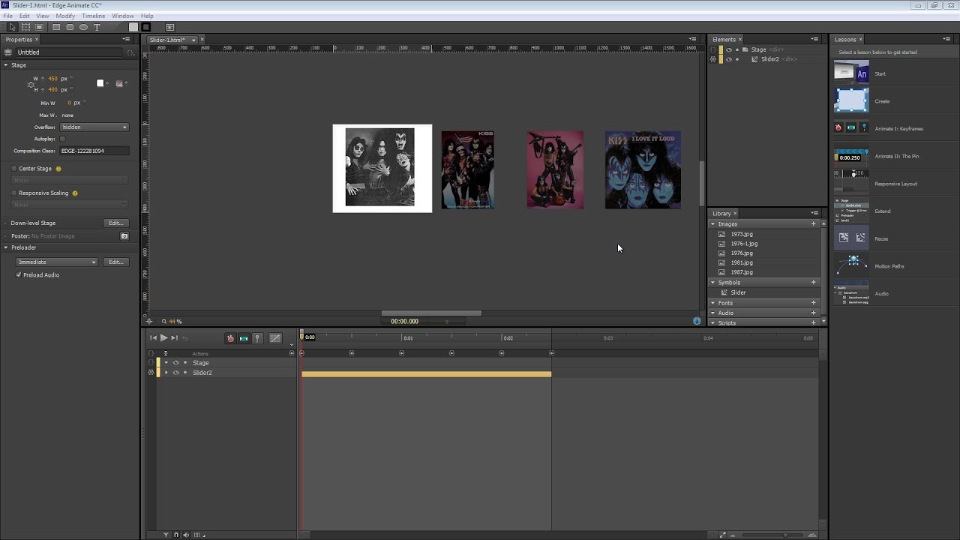960x540 pixels.
Task: Open the toolbar background color swatch
Action: click(x=133, y=27)
